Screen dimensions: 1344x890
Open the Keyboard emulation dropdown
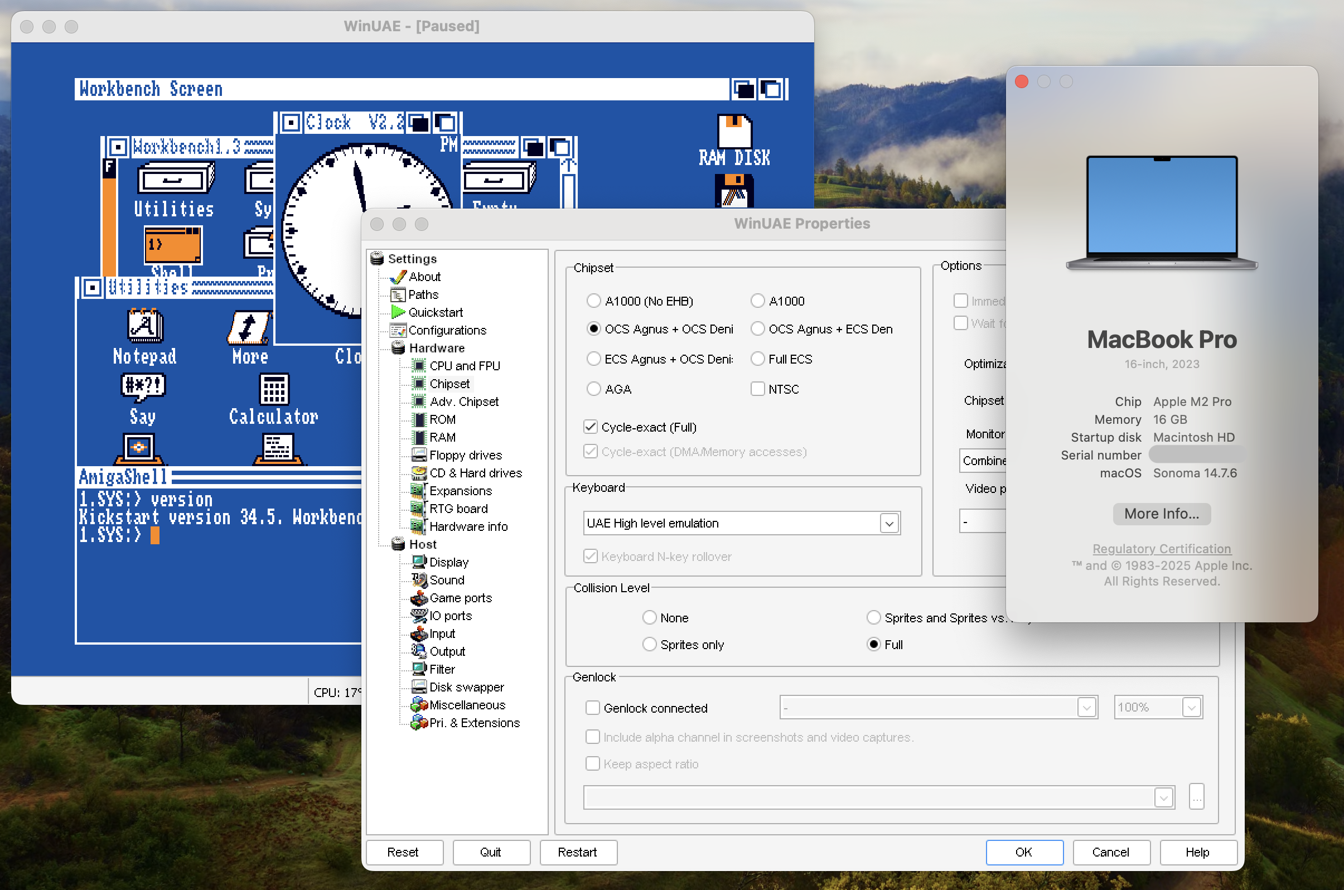(742, 523)
